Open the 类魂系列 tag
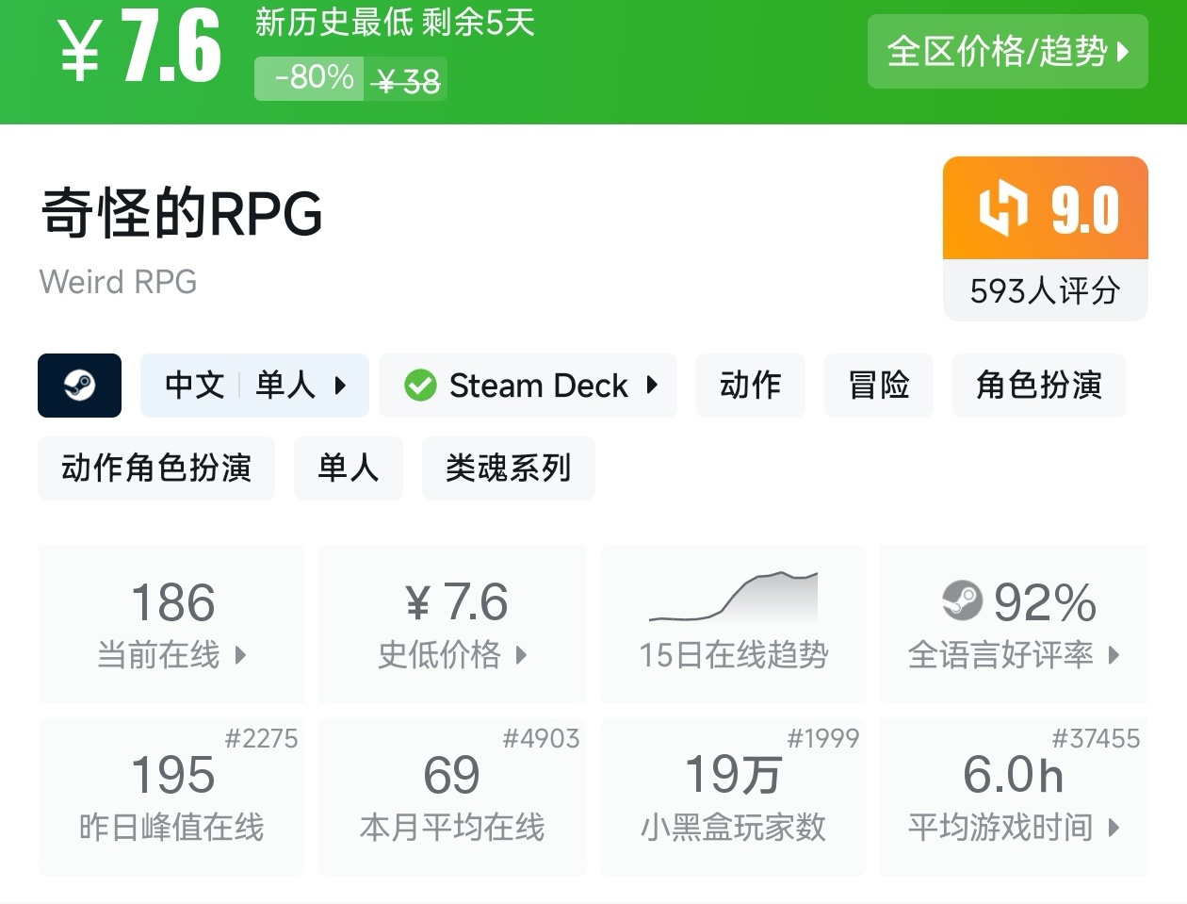The width and height of the screenshot is (1187, 904). [x=508, y=468]
